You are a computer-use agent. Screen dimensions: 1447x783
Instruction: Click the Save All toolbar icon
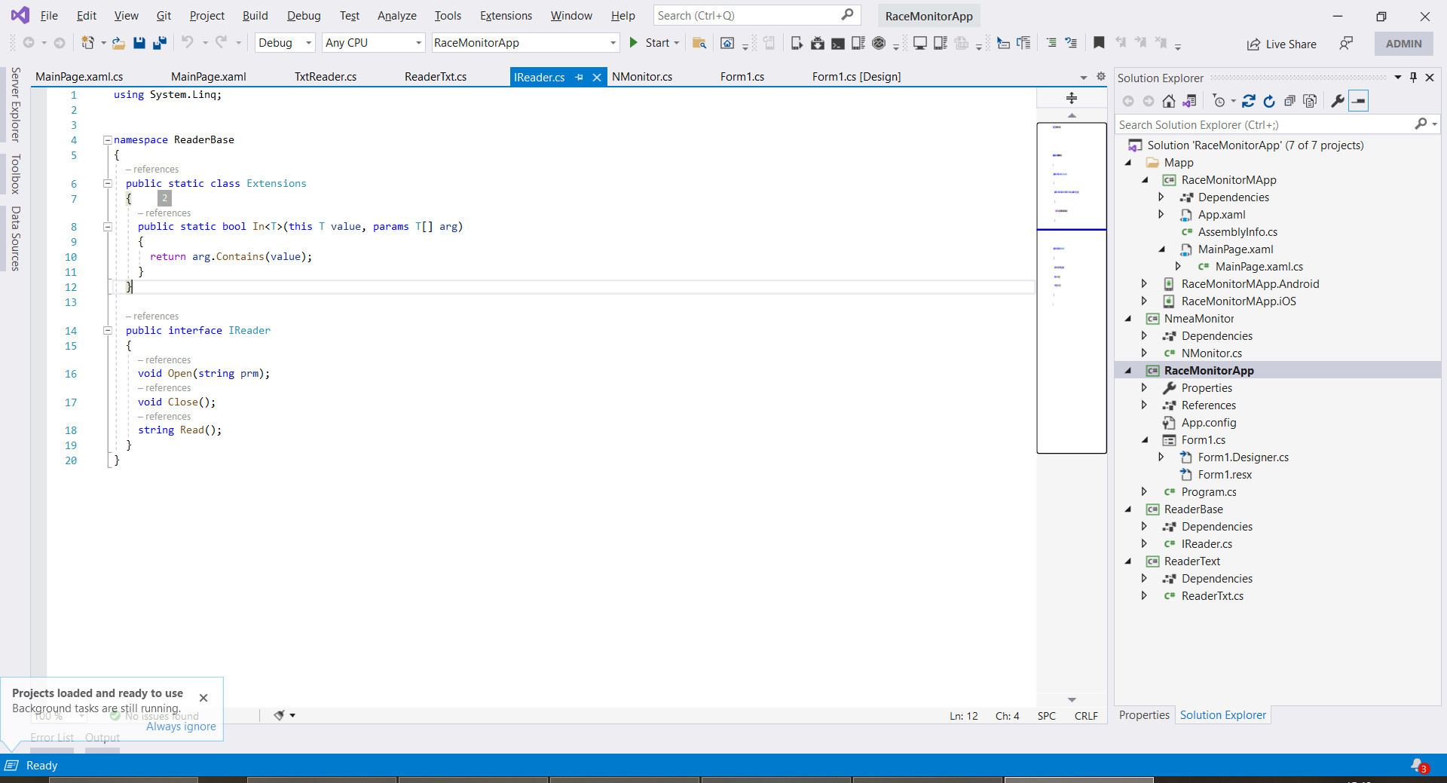point(159,43)
